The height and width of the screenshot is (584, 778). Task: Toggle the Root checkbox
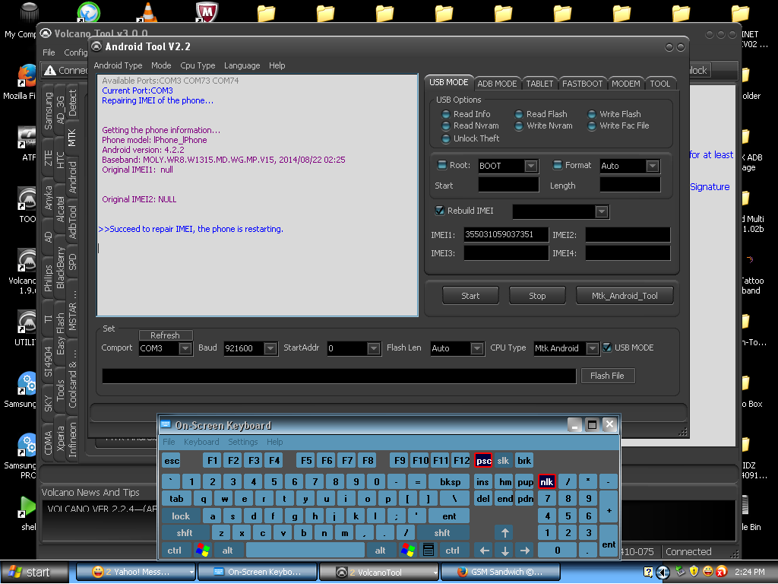point(441,165)
